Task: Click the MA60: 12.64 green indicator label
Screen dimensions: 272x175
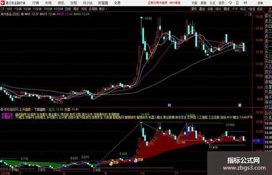Action: 81,14
